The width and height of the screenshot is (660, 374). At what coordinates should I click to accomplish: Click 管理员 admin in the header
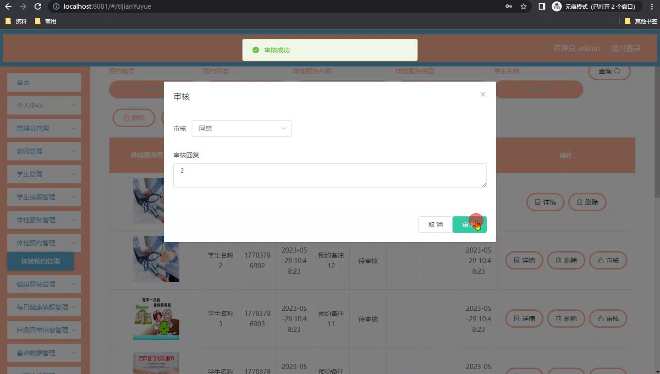[x=577, y=48]
